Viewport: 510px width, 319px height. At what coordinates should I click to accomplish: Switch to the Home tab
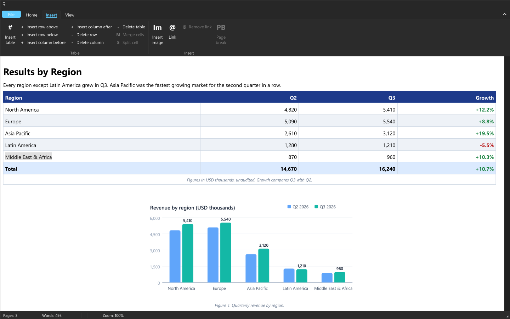tap(32, 15)
